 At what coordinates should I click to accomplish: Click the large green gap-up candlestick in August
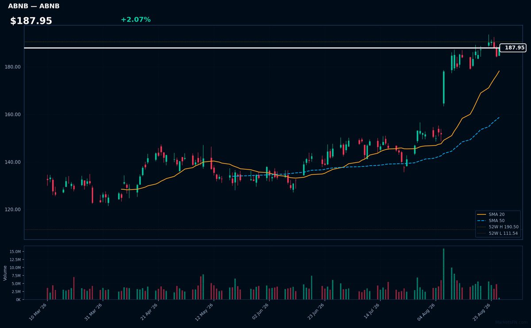(x=444, y=88)
